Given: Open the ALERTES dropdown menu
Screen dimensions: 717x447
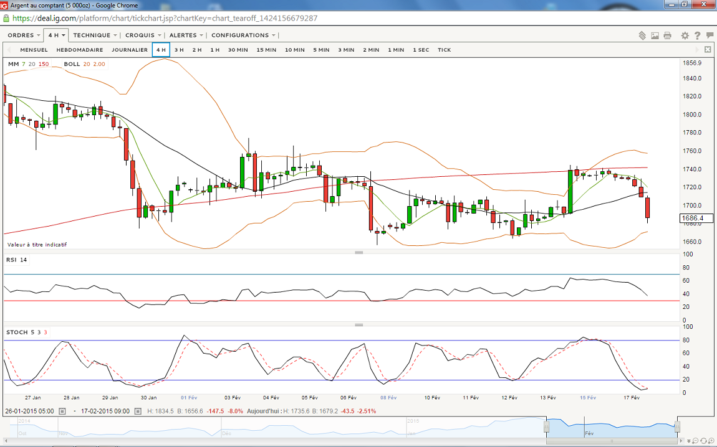Looking at the screenshot, I should tap(186, 35).
